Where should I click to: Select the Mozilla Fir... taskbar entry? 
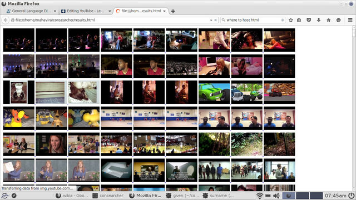(145, 196)
